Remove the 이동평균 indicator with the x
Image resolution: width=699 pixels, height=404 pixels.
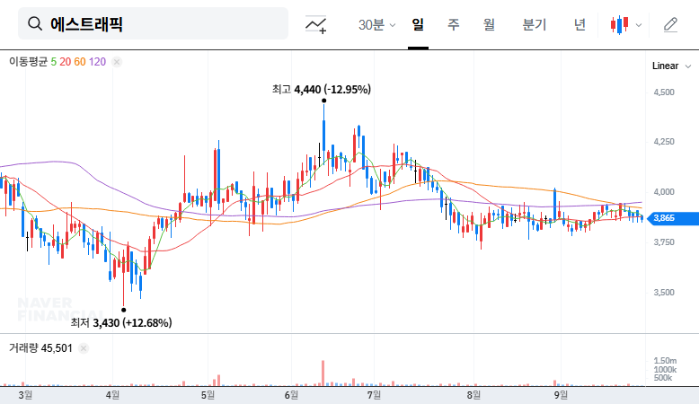(x=117, y=62)
